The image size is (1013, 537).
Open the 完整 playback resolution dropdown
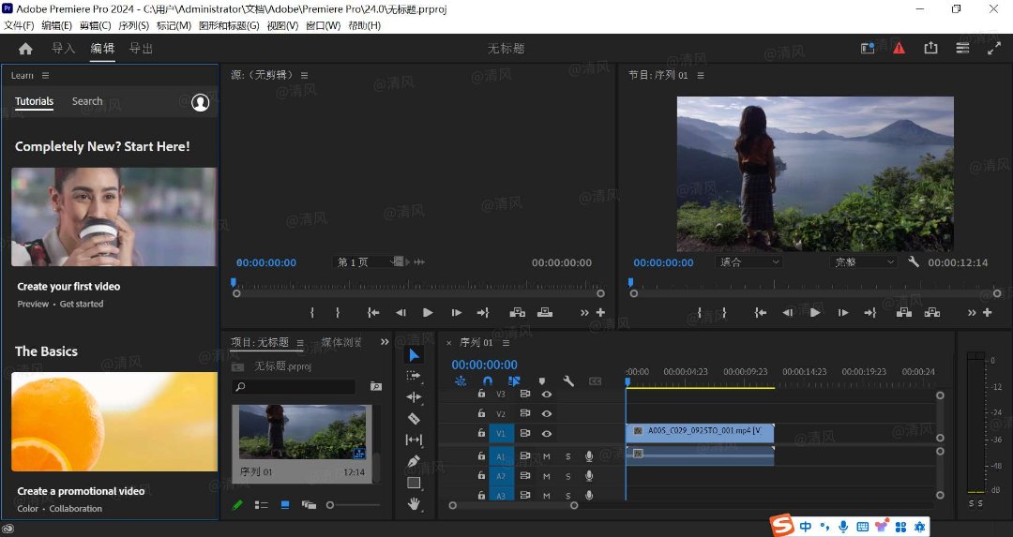pyautogui.click(x=864, y=262)
